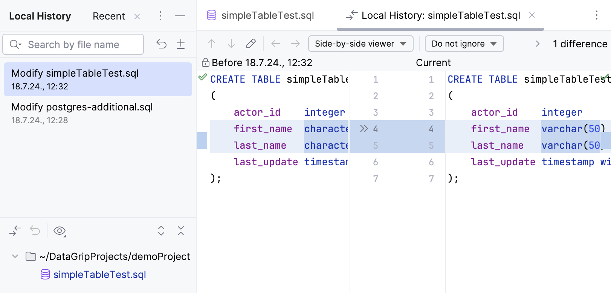
Task: Collapse all items in changes tree
Action: (181, 230)
